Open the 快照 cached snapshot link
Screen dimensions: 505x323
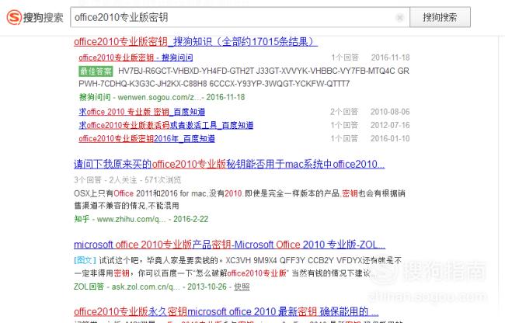242,287
